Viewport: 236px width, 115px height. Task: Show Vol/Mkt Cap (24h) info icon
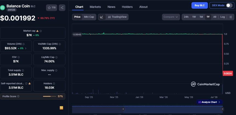[x=60, y=44]
